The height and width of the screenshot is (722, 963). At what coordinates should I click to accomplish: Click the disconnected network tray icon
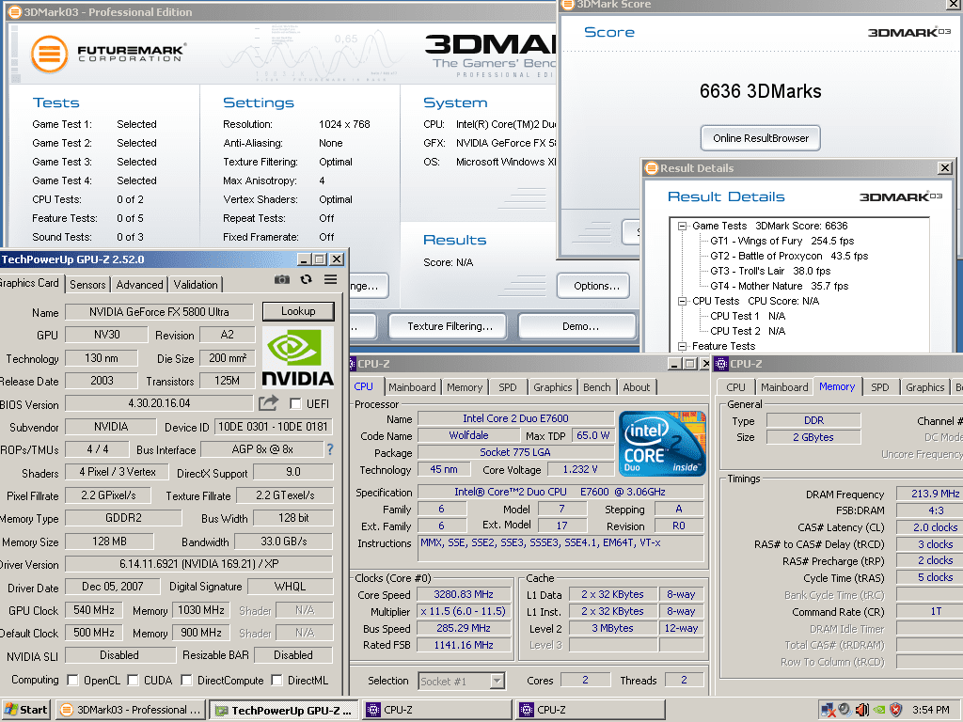coord(828,710)
